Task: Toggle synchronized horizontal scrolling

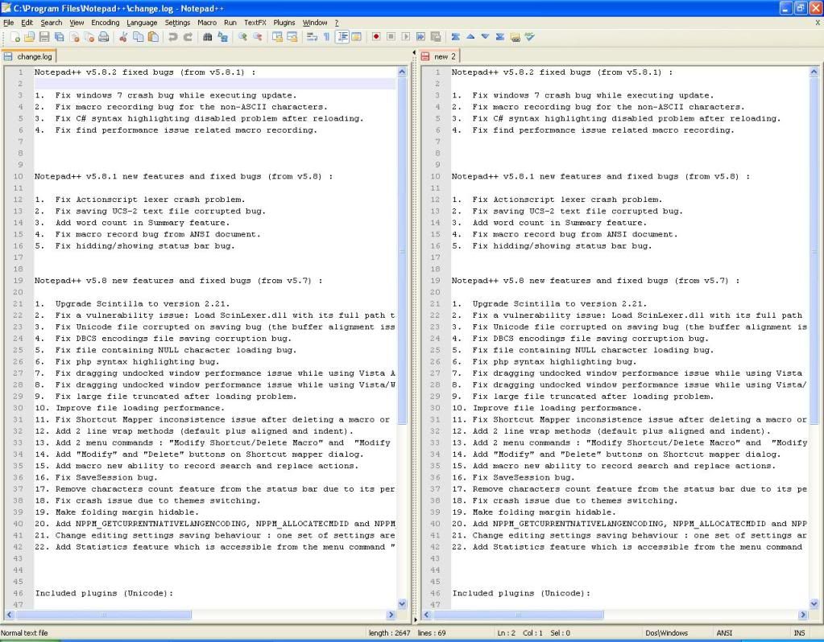Action: pyautogui.click(x=292, y=37)
